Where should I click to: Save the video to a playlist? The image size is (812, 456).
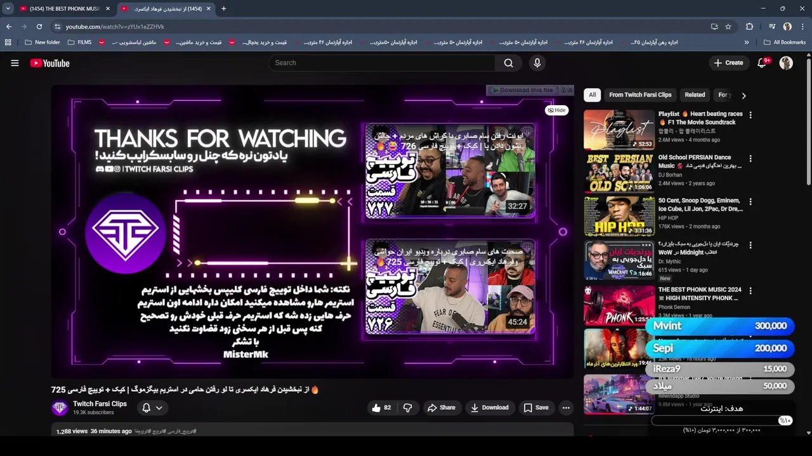pos(535,408)
